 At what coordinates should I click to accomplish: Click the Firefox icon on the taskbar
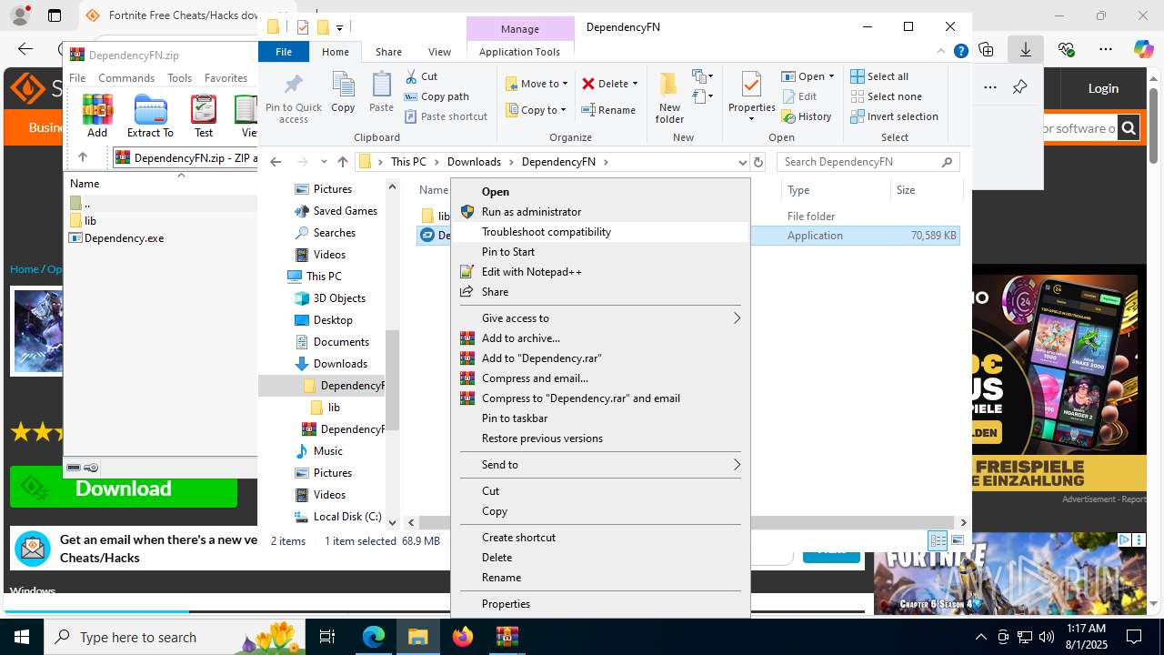point(463,637)
